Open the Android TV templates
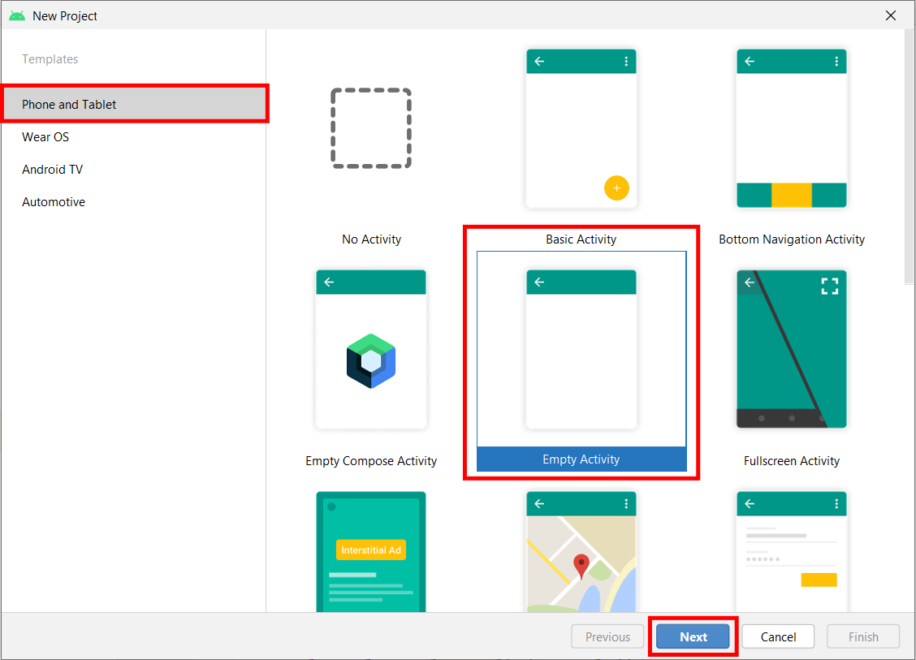This screenshot has height=660, width=916. click(x=52, y=169)
